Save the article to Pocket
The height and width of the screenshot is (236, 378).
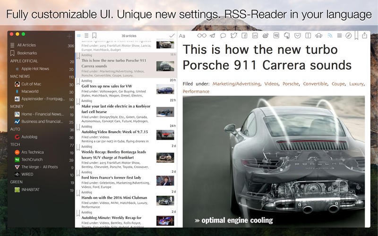point(298,36)
